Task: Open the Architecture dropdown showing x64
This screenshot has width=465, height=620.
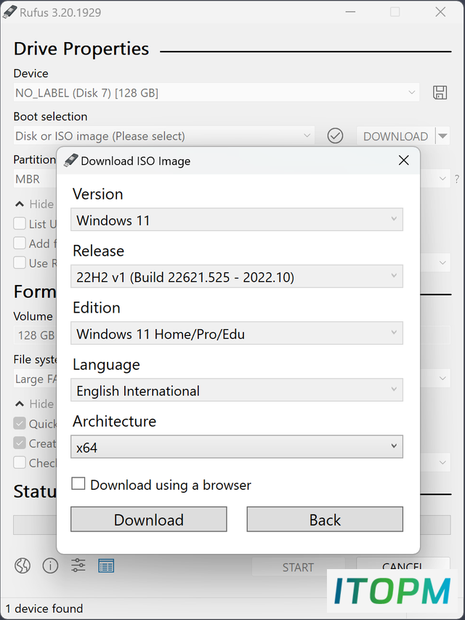Action: (x=237, y=447)
